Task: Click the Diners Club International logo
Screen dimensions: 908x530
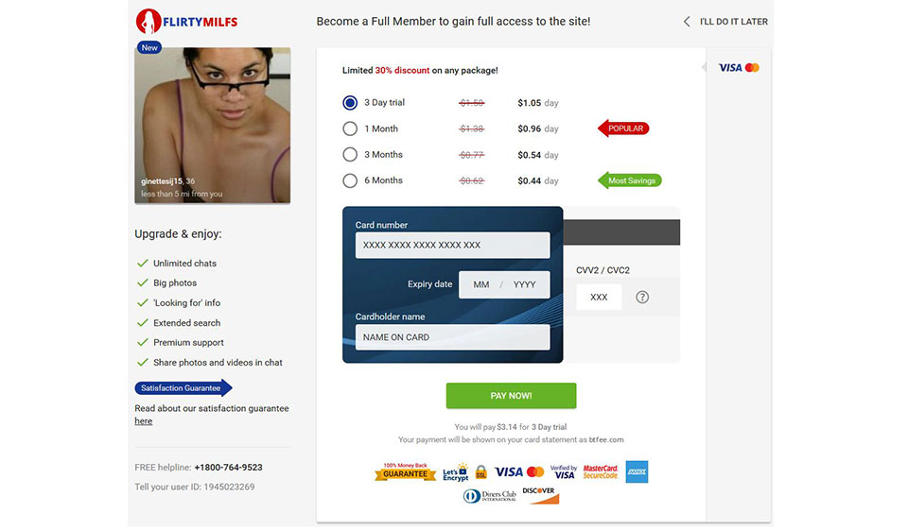Action: [x=489, y=496]
